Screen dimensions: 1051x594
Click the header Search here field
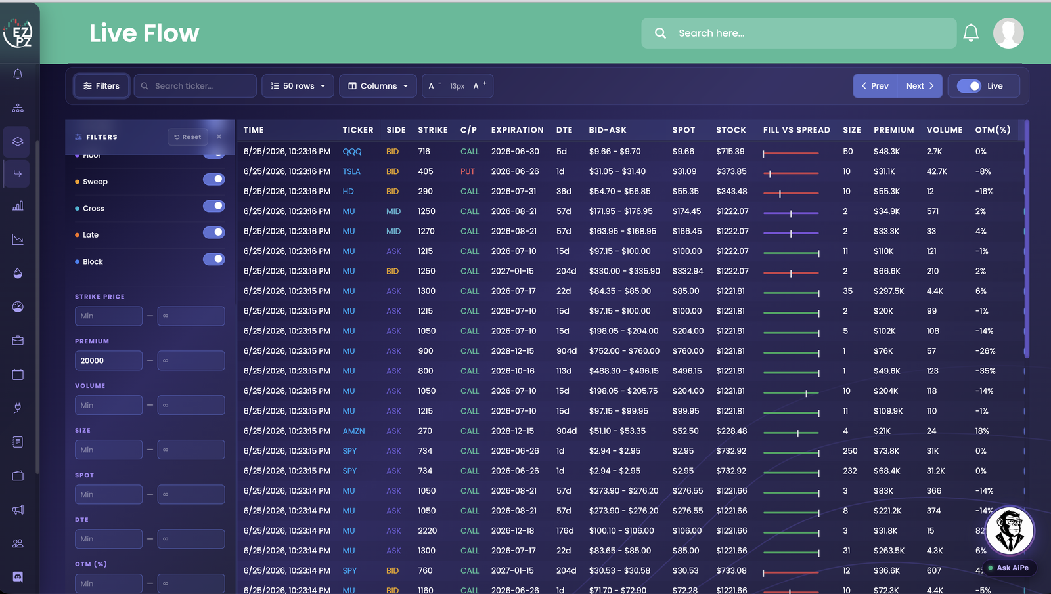click(x=799, y=33)
